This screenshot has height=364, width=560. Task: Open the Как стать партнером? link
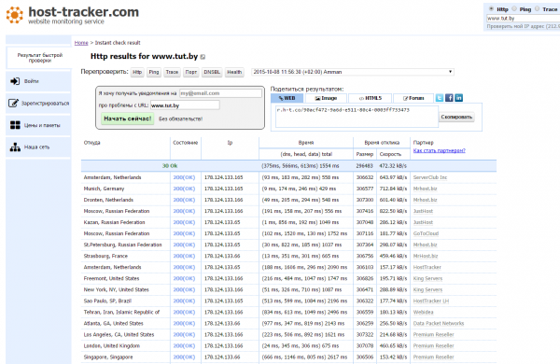pos(440,151)
